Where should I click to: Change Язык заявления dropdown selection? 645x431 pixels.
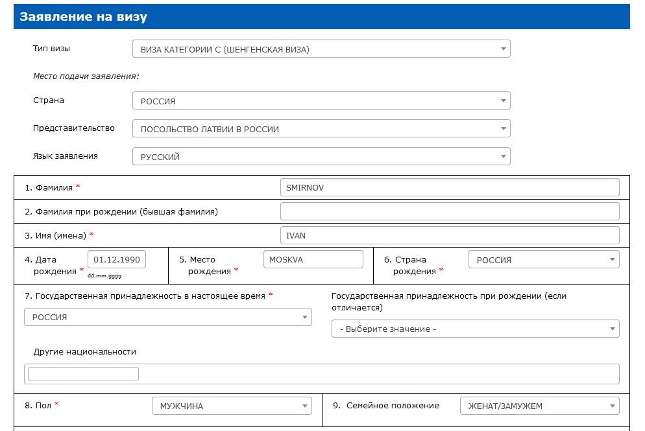(x=321, y=157)
